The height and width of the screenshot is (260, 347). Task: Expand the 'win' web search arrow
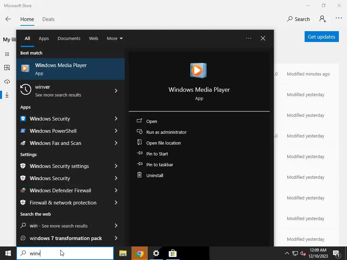tap(116, 225)
